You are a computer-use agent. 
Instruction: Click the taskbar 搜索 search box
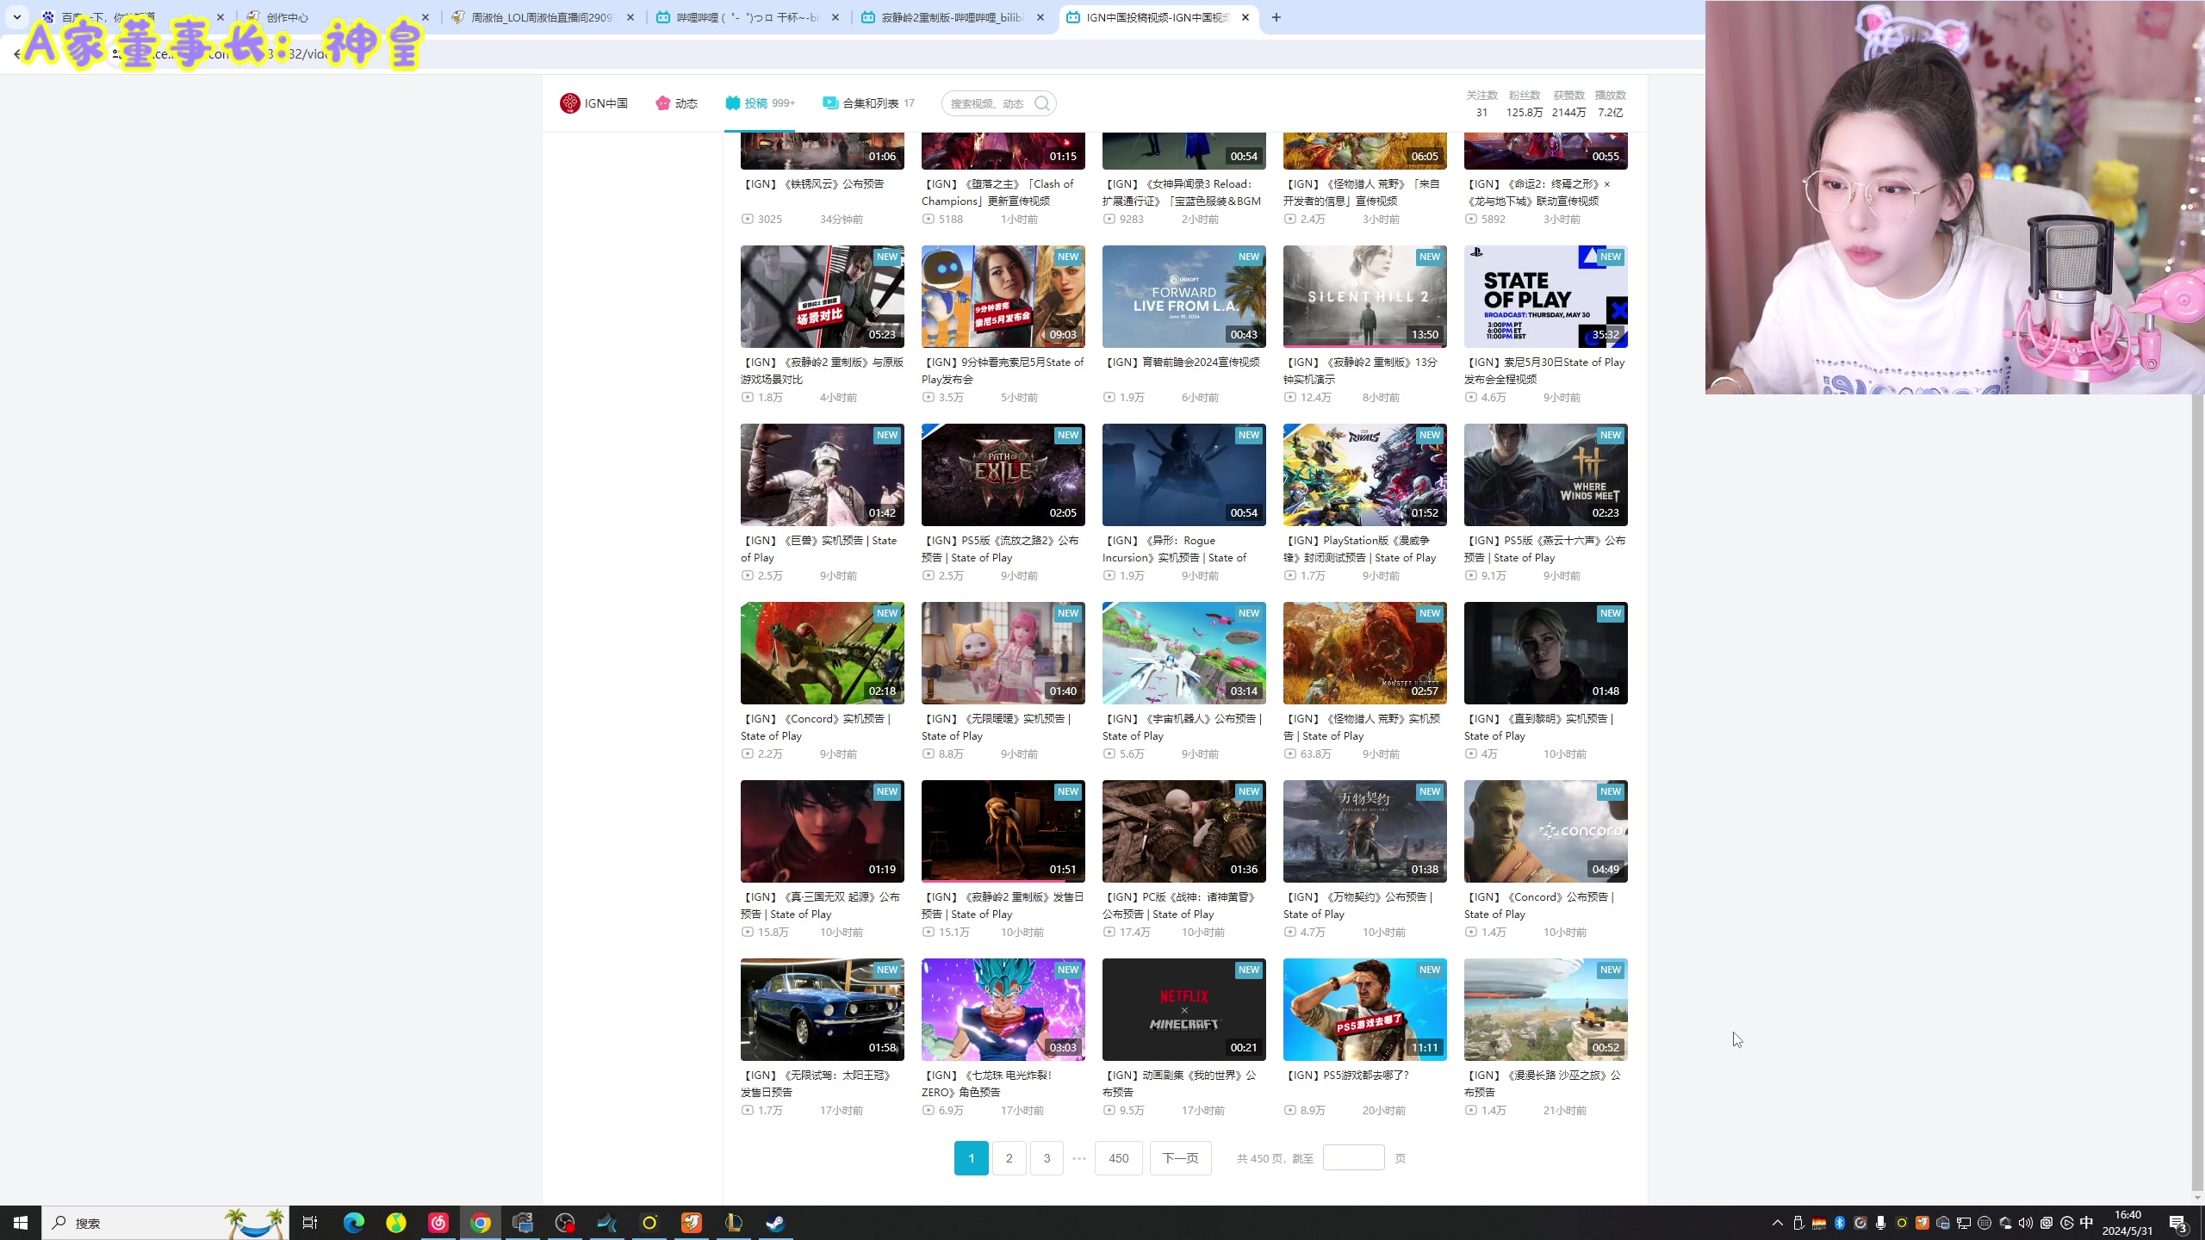pos(165,1223)
